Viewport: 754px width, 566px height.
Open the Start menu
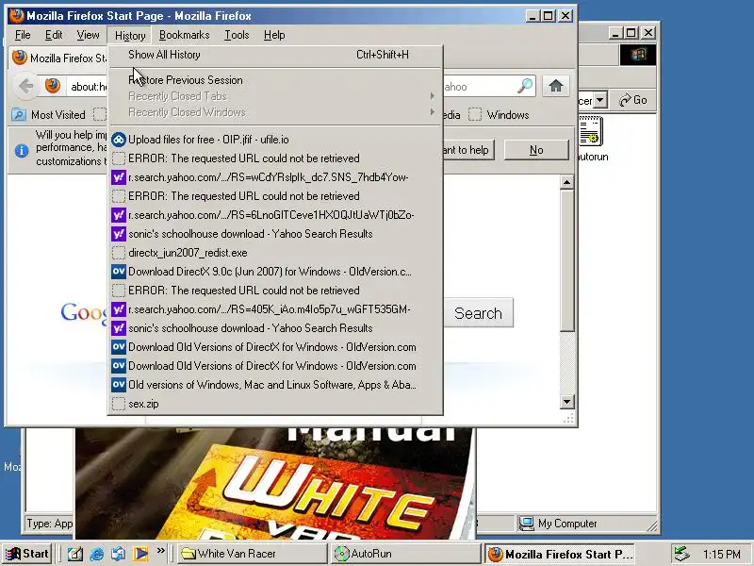pyautogui.click(x=27, y=554)
